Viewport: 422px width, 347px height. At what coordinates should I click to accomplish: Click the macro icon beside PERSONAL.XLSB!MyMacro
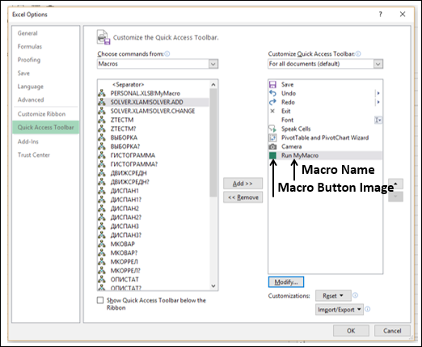tap(102, 93)
